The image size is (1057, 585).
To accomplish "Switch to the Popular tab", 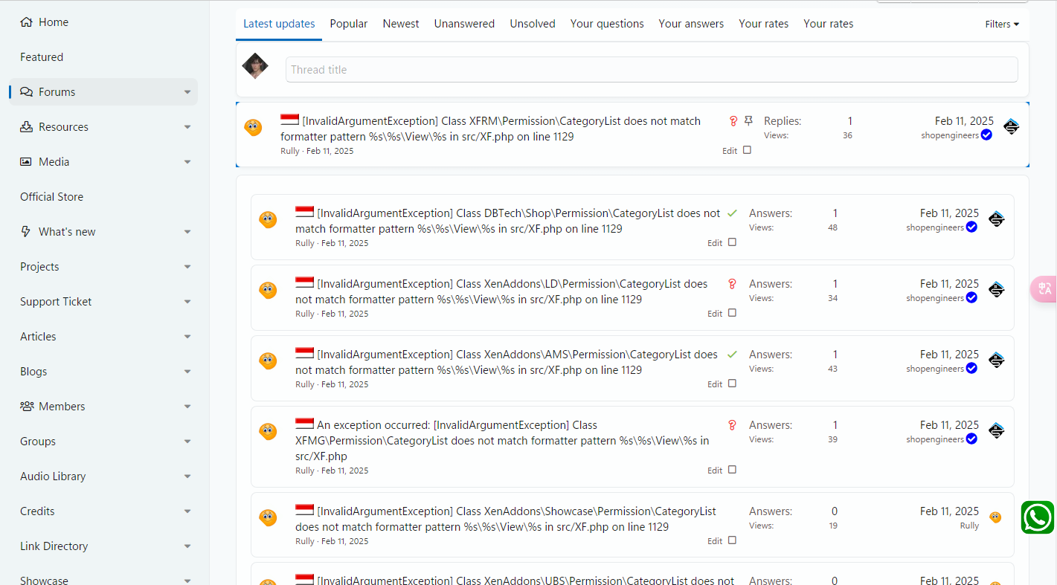I will point(349,24).
